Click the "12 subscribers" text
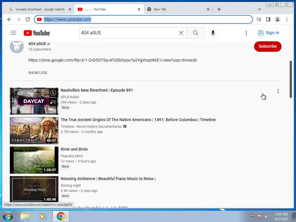The image size is (296, 222). tap(40, 49)
